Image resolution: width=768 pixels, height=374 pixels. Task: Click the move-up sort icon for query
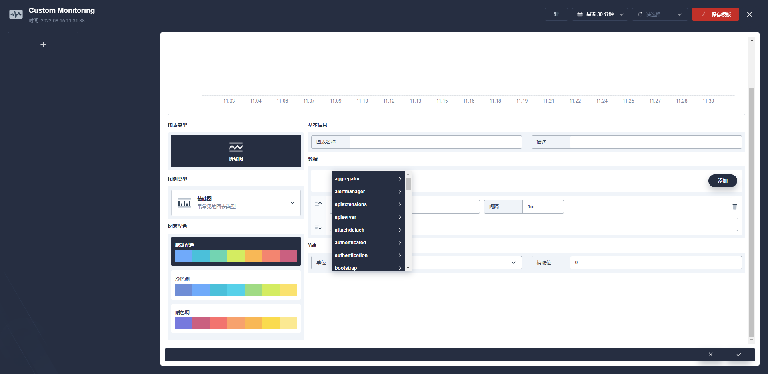(318, 204)
